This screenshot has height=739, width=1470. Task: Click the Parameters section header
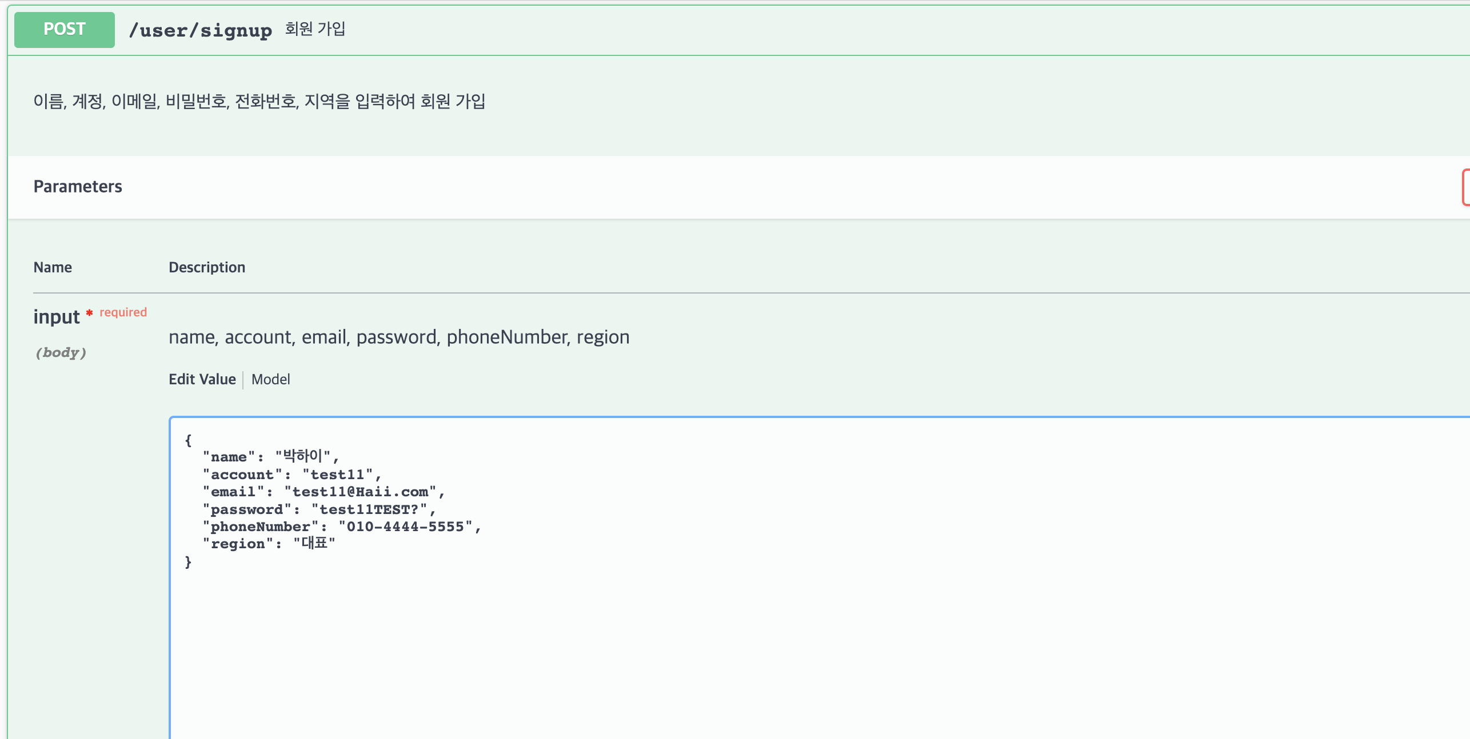click(x=78, y=186)
